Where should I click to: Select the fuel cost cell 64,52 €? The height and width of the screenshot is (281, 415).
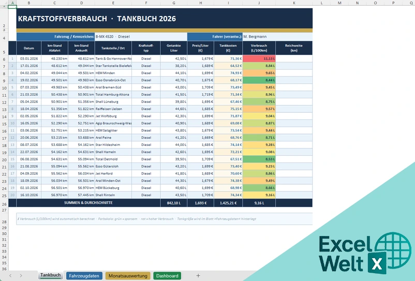coord(228,66)
